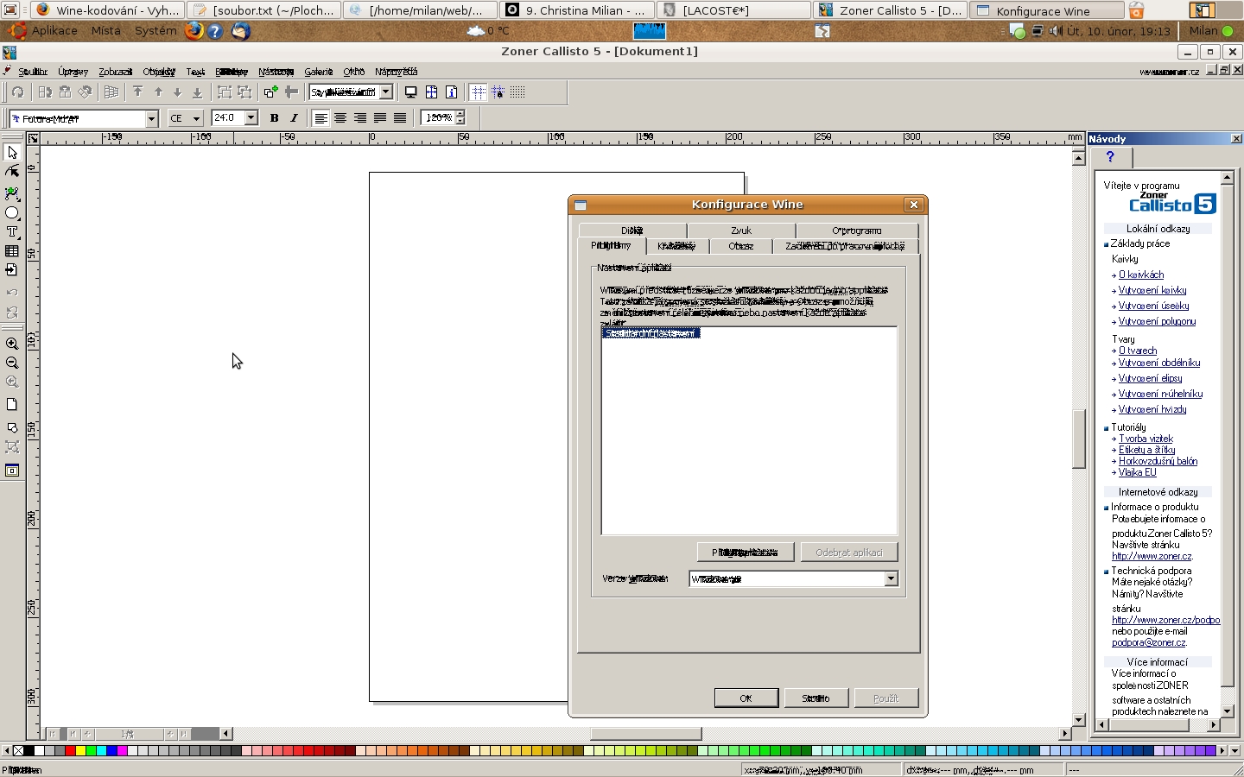Viewport: 1244px width, 777px height.
Task: Click Storno button in Wine dialog
Action: pos(816,698)
